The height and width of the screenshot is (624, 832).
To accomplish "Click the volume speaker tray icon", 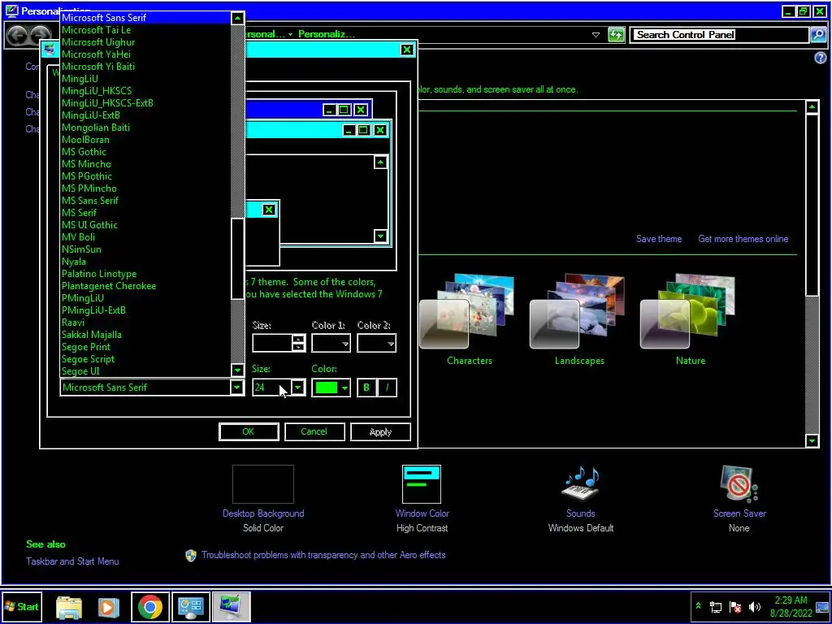I will (x=755, y=607).
